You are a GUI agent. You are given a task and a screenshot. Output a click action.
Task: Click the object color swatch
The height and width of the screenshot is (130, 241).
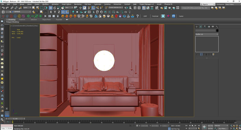pos(217,31)
